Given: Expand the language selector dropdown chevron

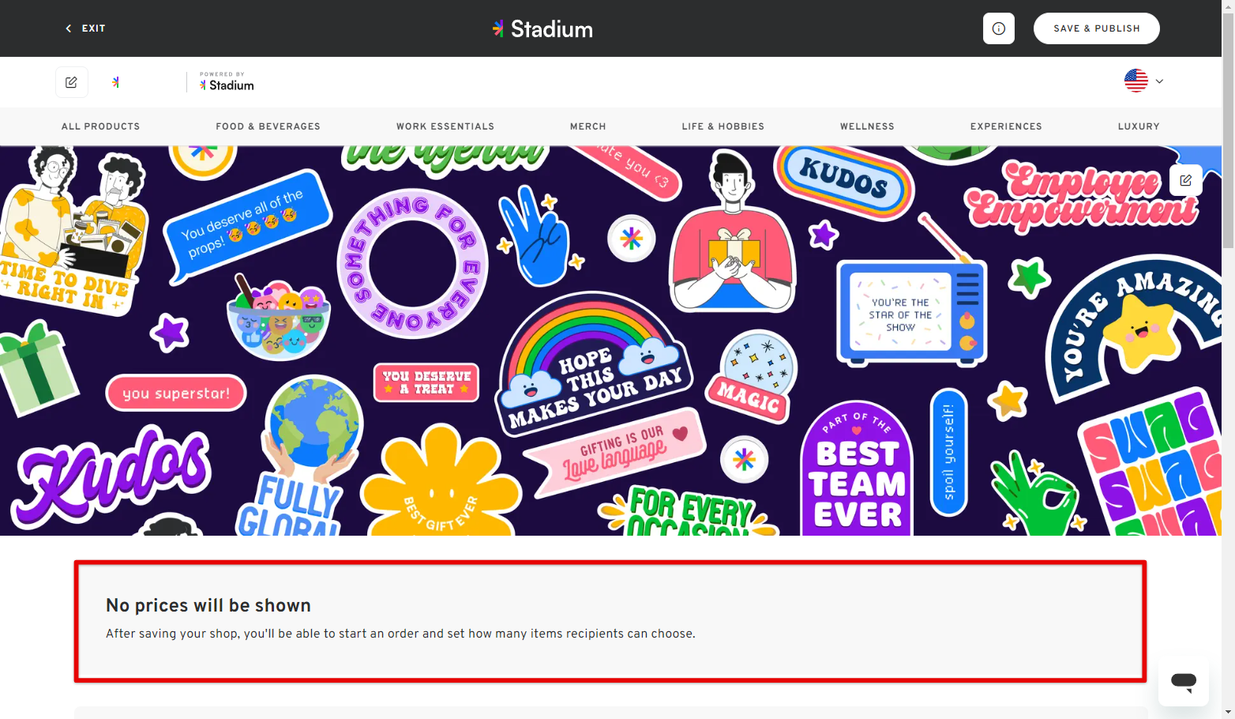Looking at the screenshot, I should [1159, 81].
